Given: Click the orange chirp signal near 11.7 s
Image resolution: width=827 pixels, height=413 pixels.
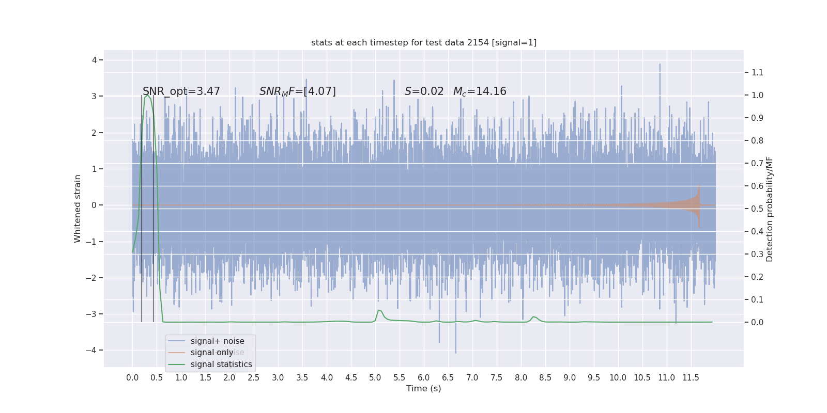Looking at the screenshot, I should (x=698, y=205).
